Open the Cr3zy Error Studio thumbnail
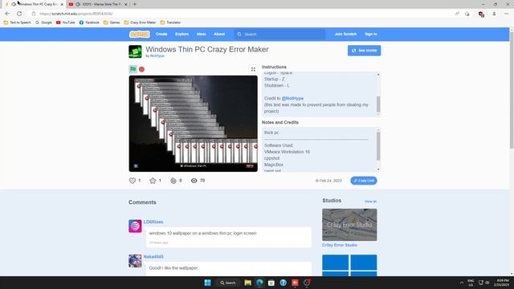Screen dimensions: 514x289 pyautogui.click(x=349, y=225)
